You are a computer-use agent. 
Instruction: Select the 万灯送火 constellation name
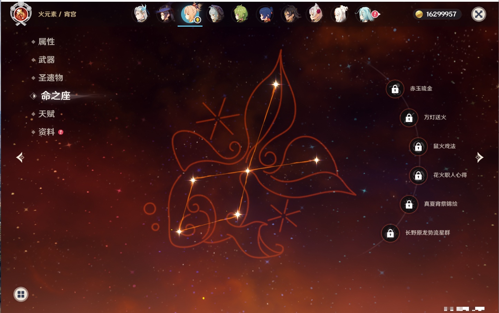coord(435,117)
